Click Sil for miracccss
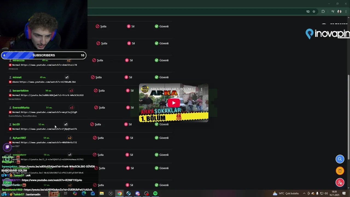Image resolution: width=350 pixels, height=197 pixels. click(129, 60)
